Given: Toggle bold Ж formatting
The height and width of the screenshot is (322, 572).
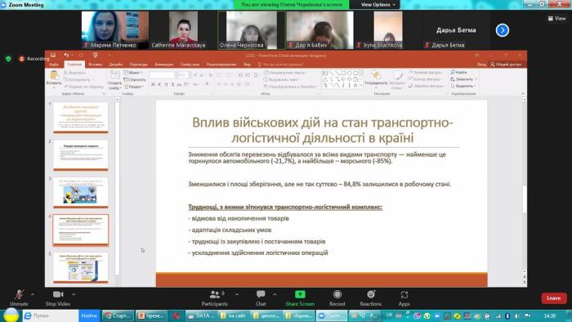Looking at the screenshot, I should tap(154, 84).
